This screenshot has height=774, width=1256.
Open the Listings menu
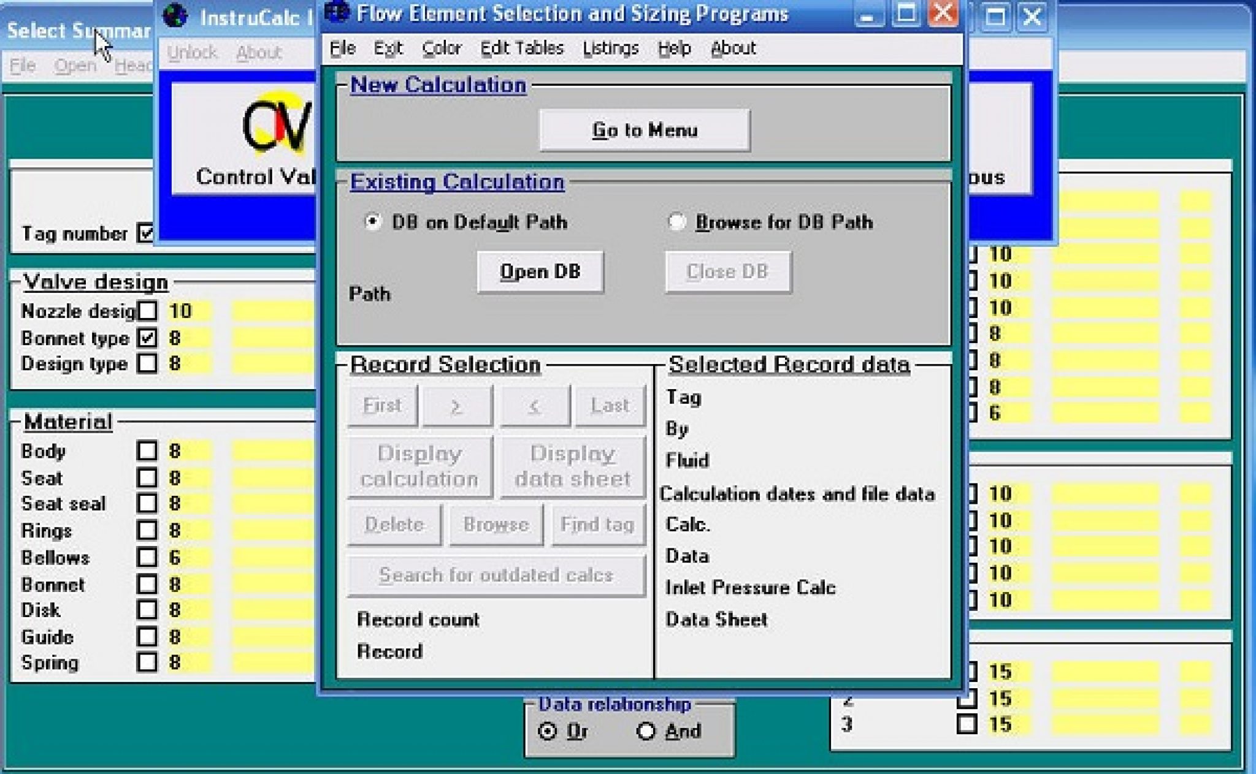[611, 48]
